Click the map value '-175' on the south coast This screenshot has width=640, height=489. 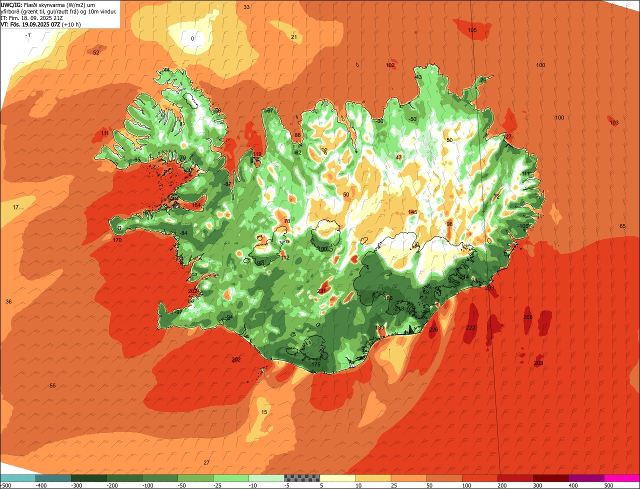tap(314, 364)
